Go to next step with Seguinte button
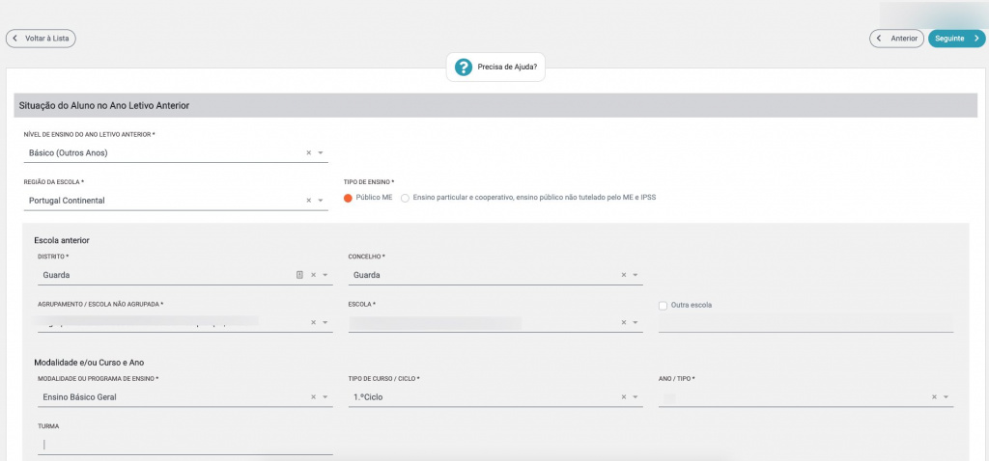This screenshot has height=461, width=989. (956, 39)
